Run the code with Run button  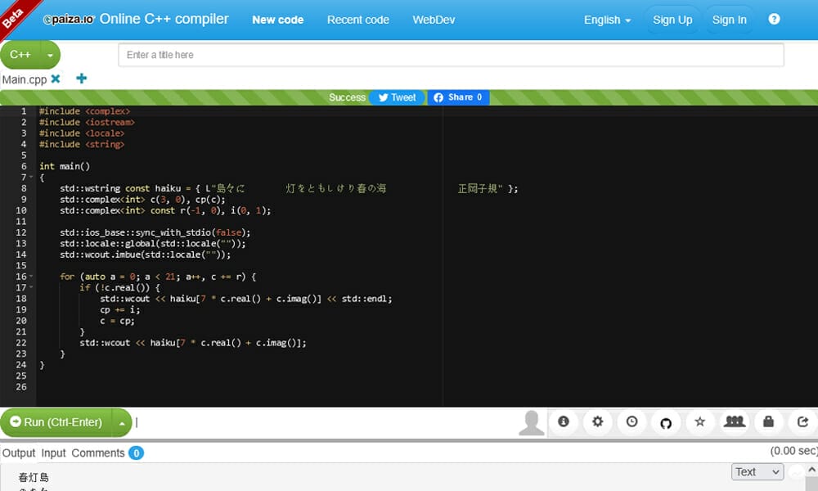coord(57,421)
